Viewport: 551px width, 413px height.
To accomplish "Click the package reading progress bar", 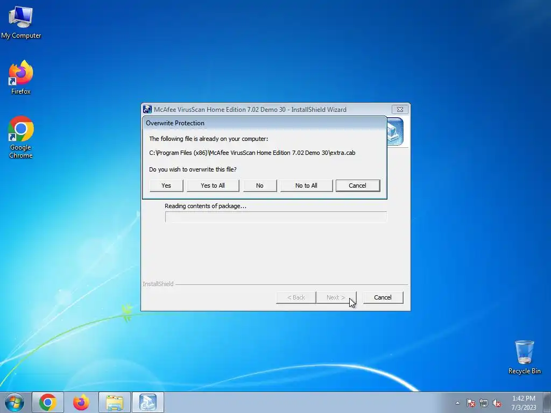I will tap(276, 217).
